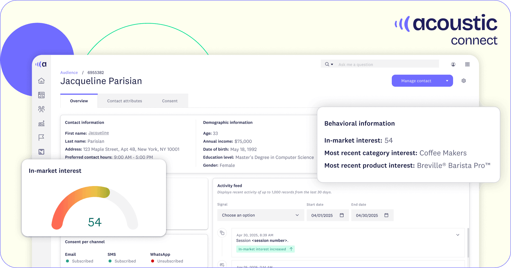Click the Acoustic logo in sidebar

41,64
